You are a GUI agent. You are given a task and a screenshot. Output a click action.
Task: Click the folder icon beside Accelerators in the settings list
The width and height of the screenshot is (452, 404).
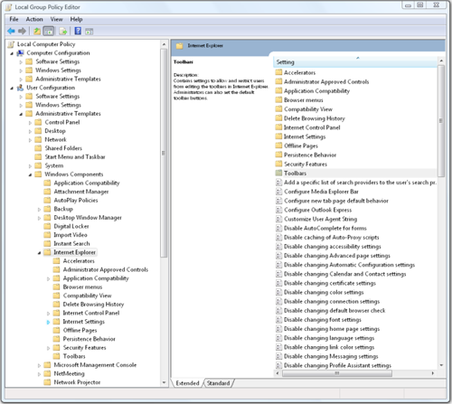pyautogui.click(x=278, y=72)
